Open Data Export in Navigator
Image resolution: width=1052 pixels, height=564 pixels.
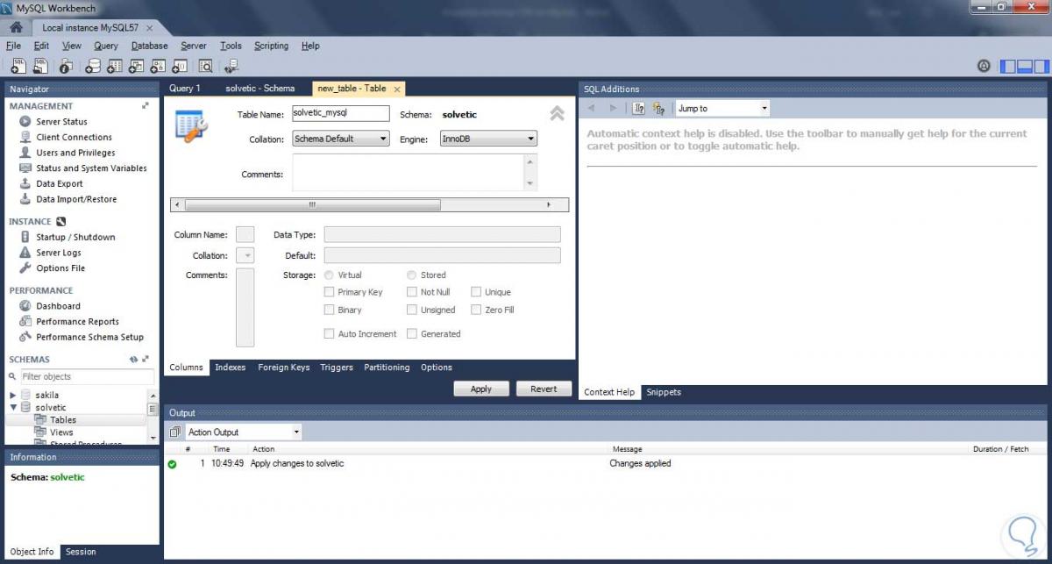[x=60, y=183]
